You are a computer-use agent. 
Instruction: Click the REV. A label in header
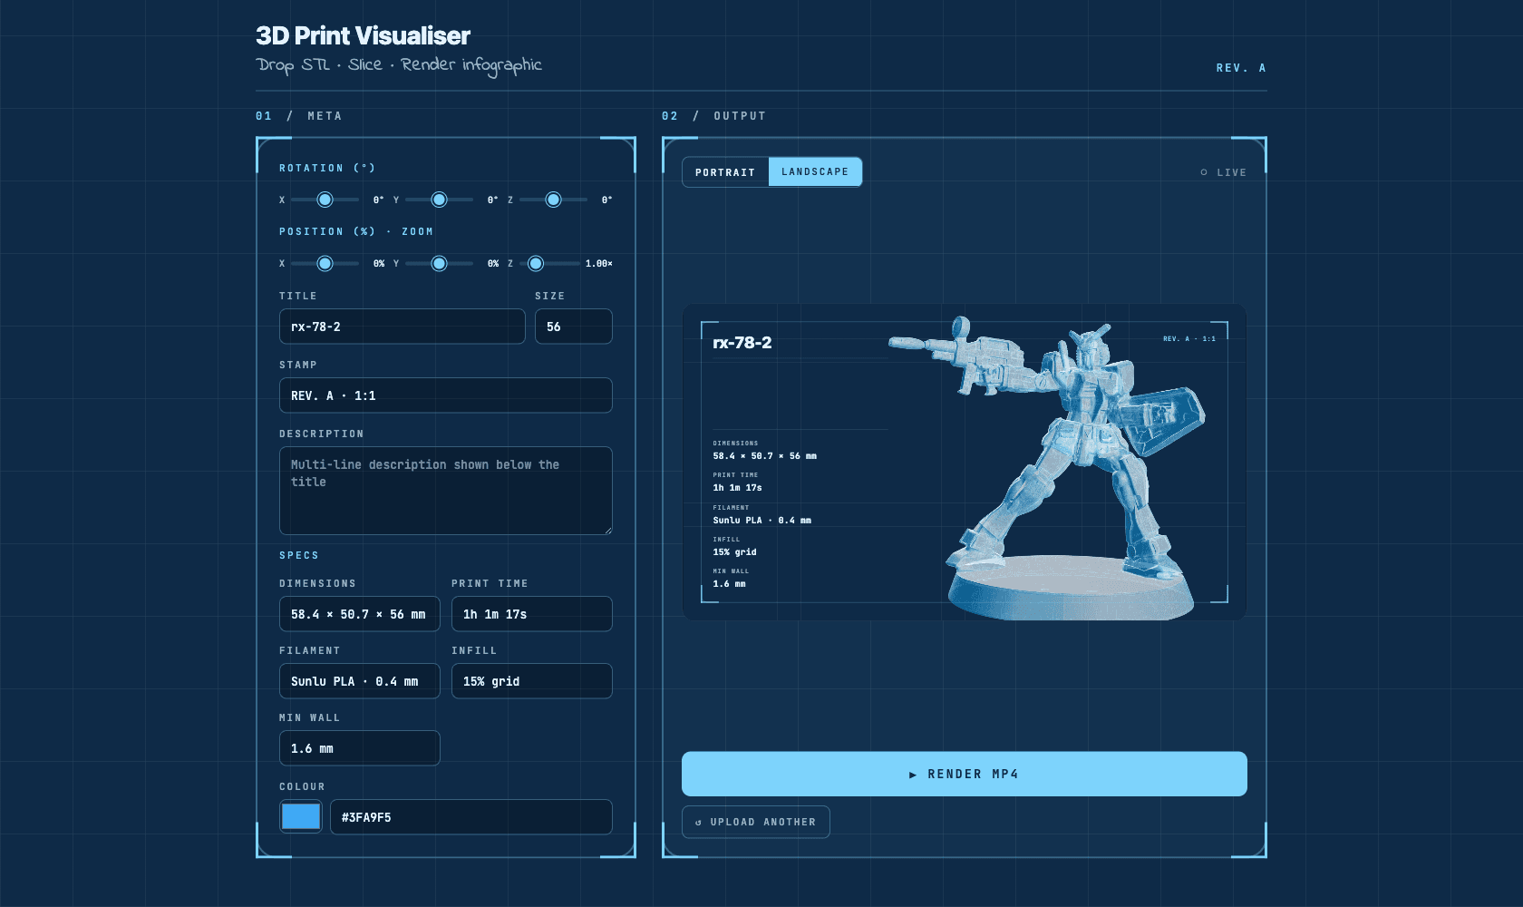click(1241, 68)
